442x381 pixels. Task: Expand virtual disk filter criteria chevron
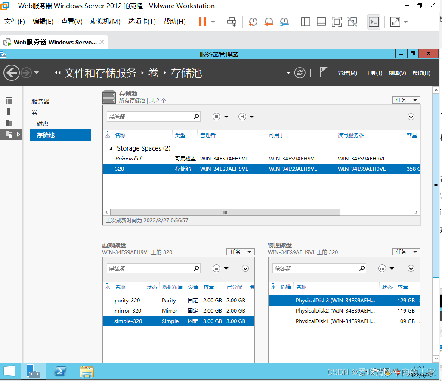click(x=245, y=268)
